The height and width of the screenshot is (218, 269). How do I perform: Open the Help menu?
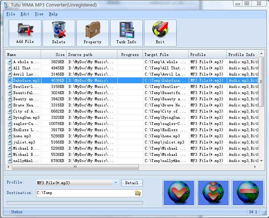pyautogui.click(x=53, y=14)
